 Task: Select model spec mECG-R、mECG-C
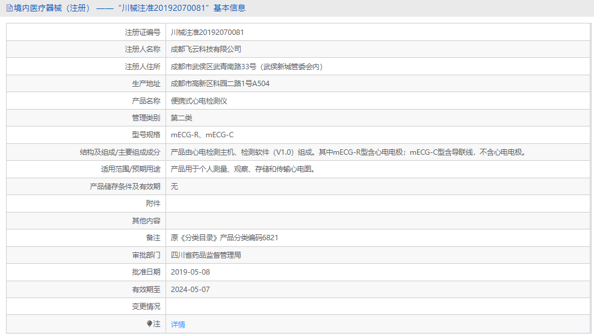(x=202, y=135)
